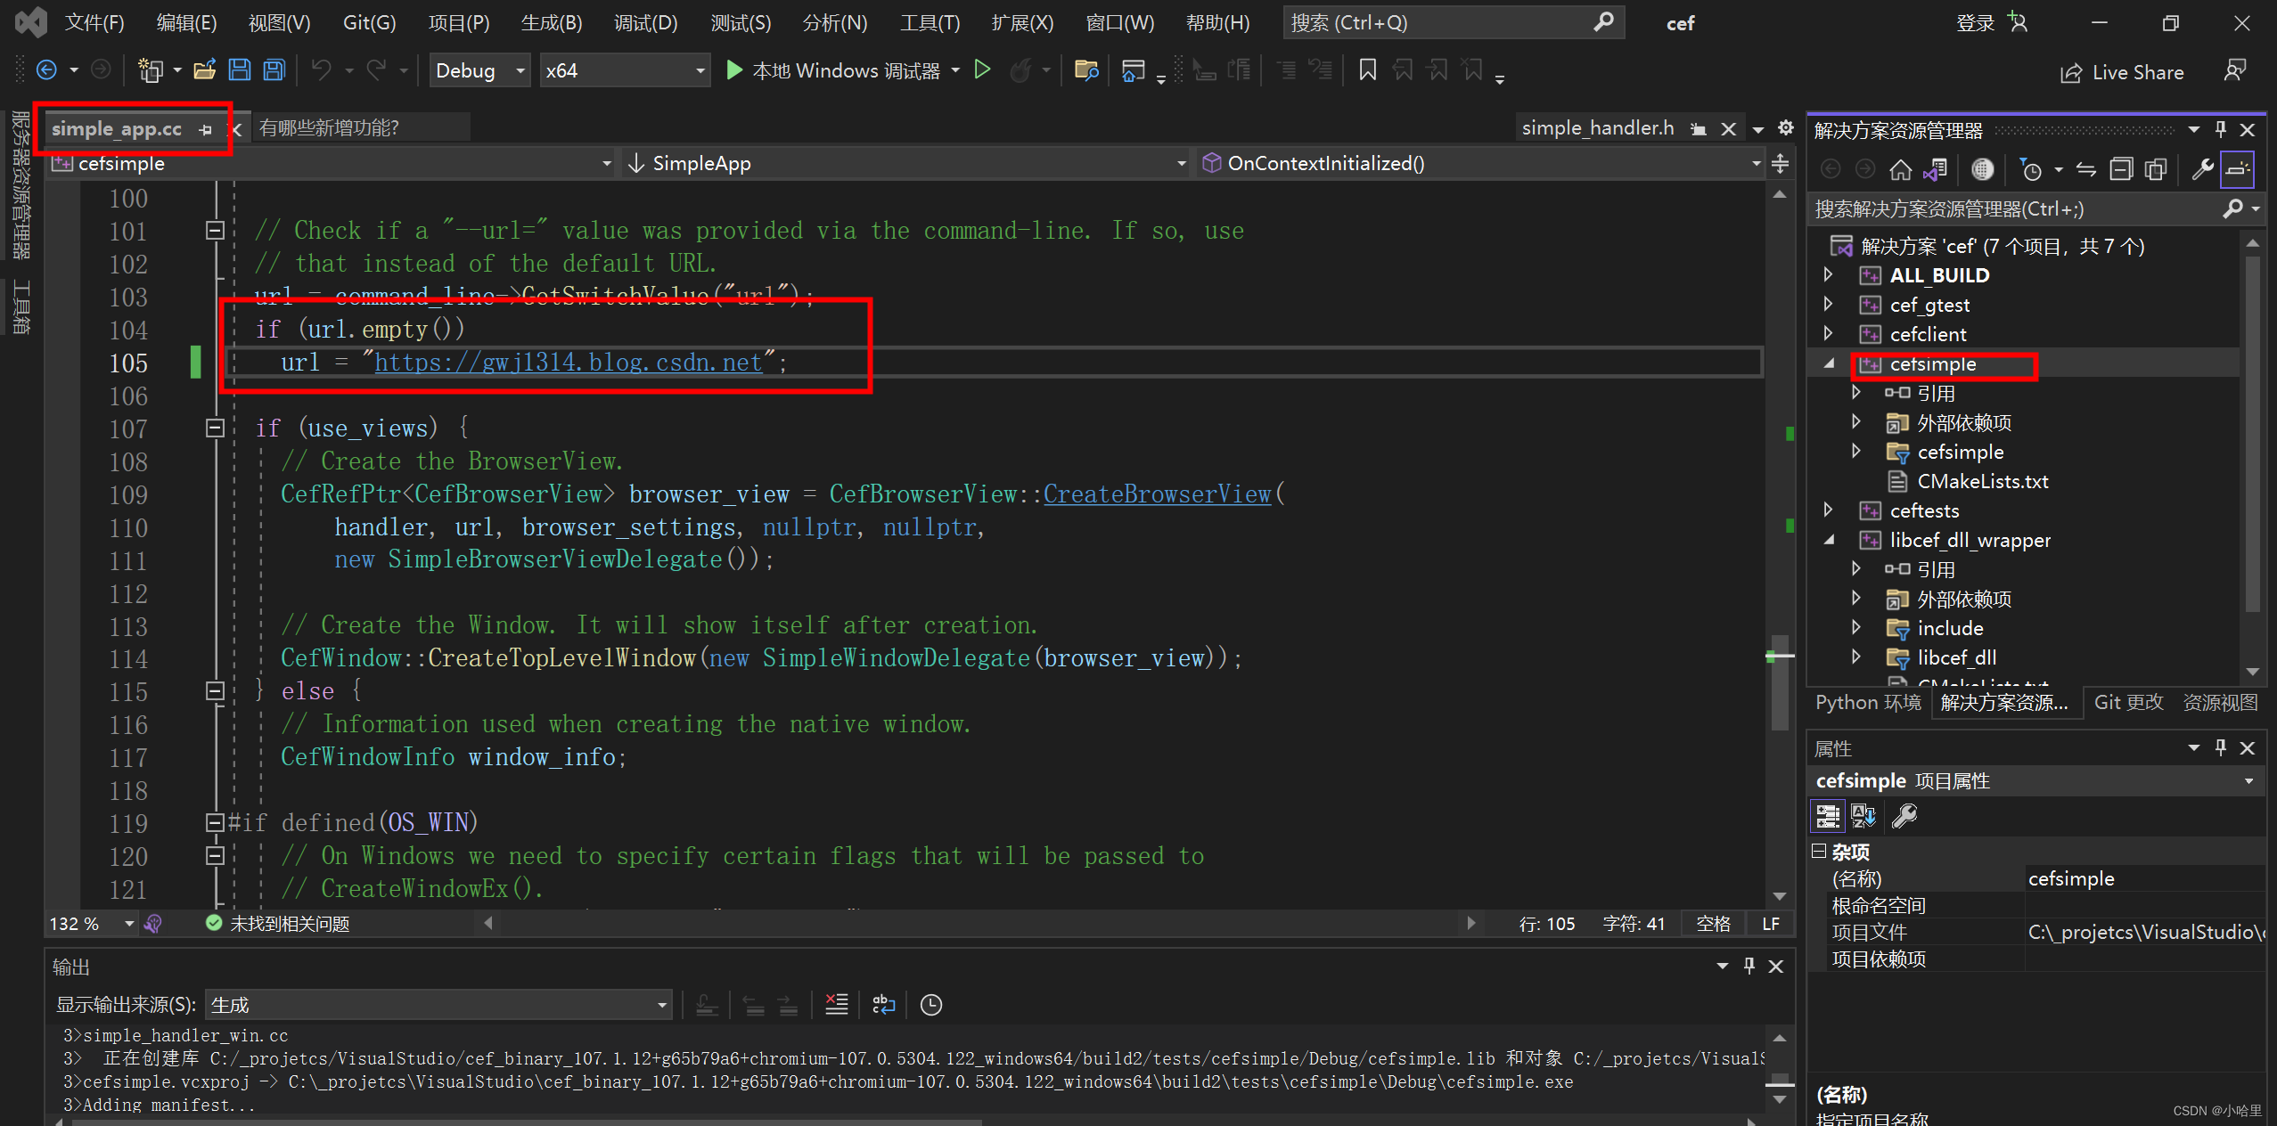Screen dimensions: 2277x1126
Task: Click Collapse All icon in Solution Explorer
Action: 2121,169
